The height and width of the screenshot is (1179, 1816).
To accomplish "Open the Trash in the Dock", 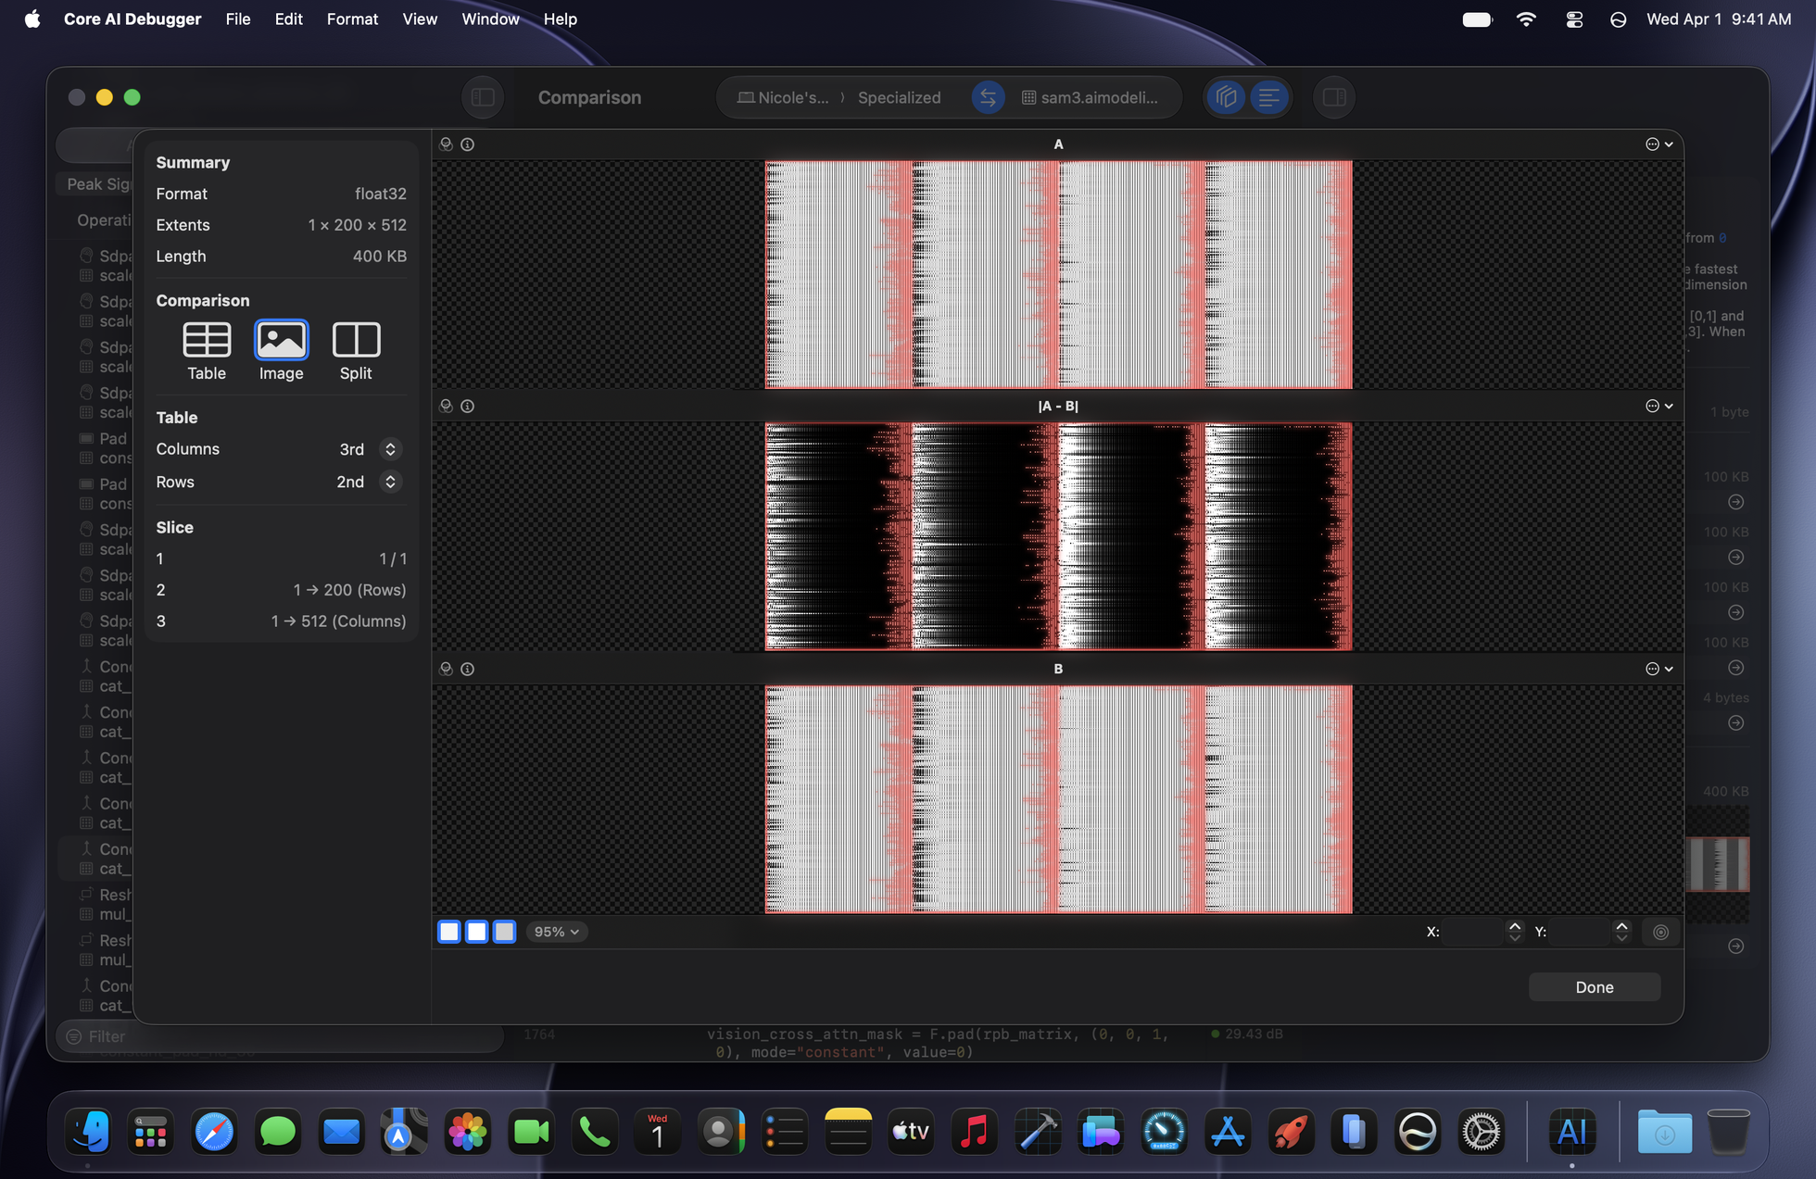I will tap(1727, 1131).
